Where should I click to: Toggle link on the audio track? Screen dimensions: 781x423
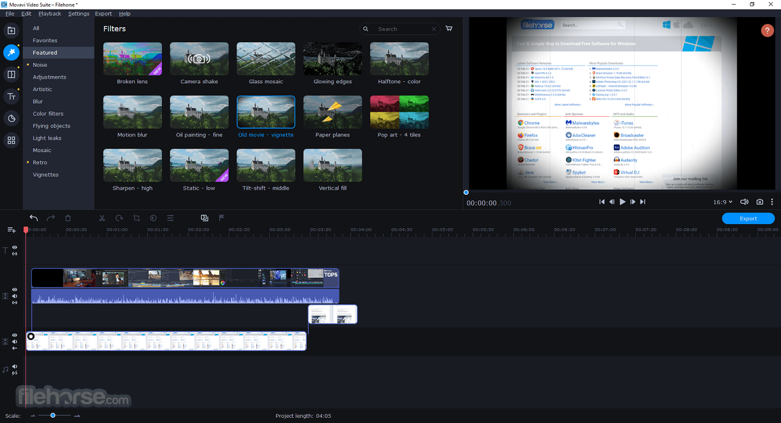pyautogui.click(x=15, y=373)
